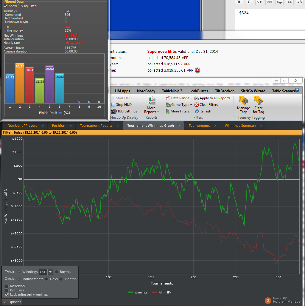Click the Start HUD play icon

113,98
